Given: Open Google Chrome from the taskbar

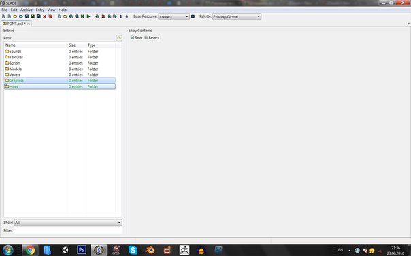Looking at the screenshot, I should point(30,251).
